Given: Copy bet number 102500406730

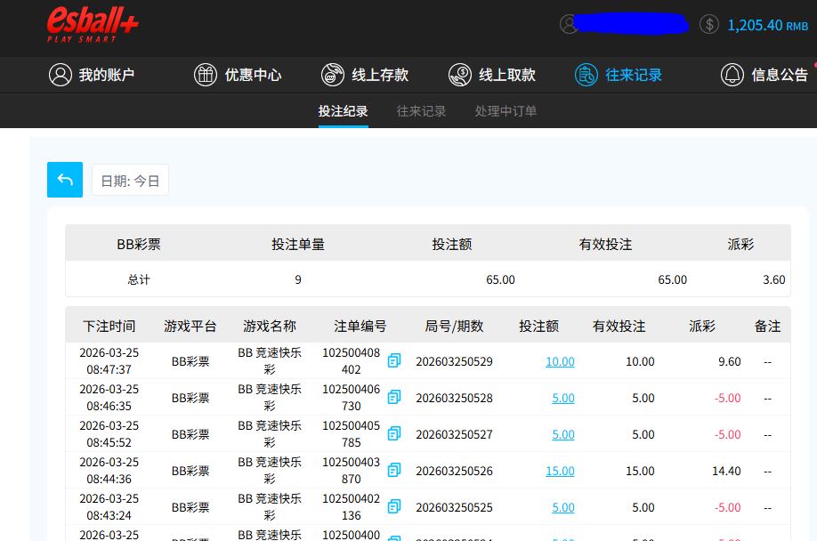Looking at the screenshot, I should pyautogui.click(x=394, y=398).
